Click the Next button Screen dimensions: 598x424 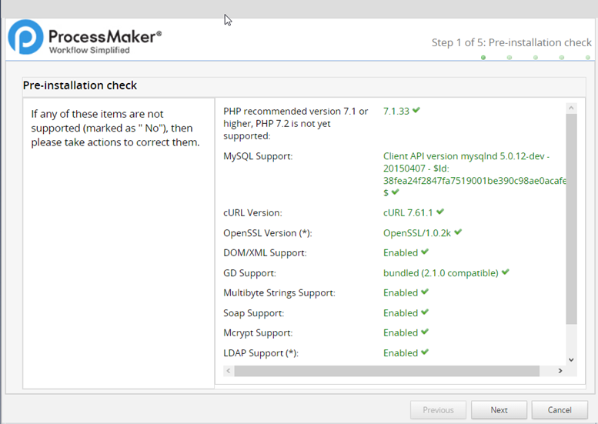point(499,410)
